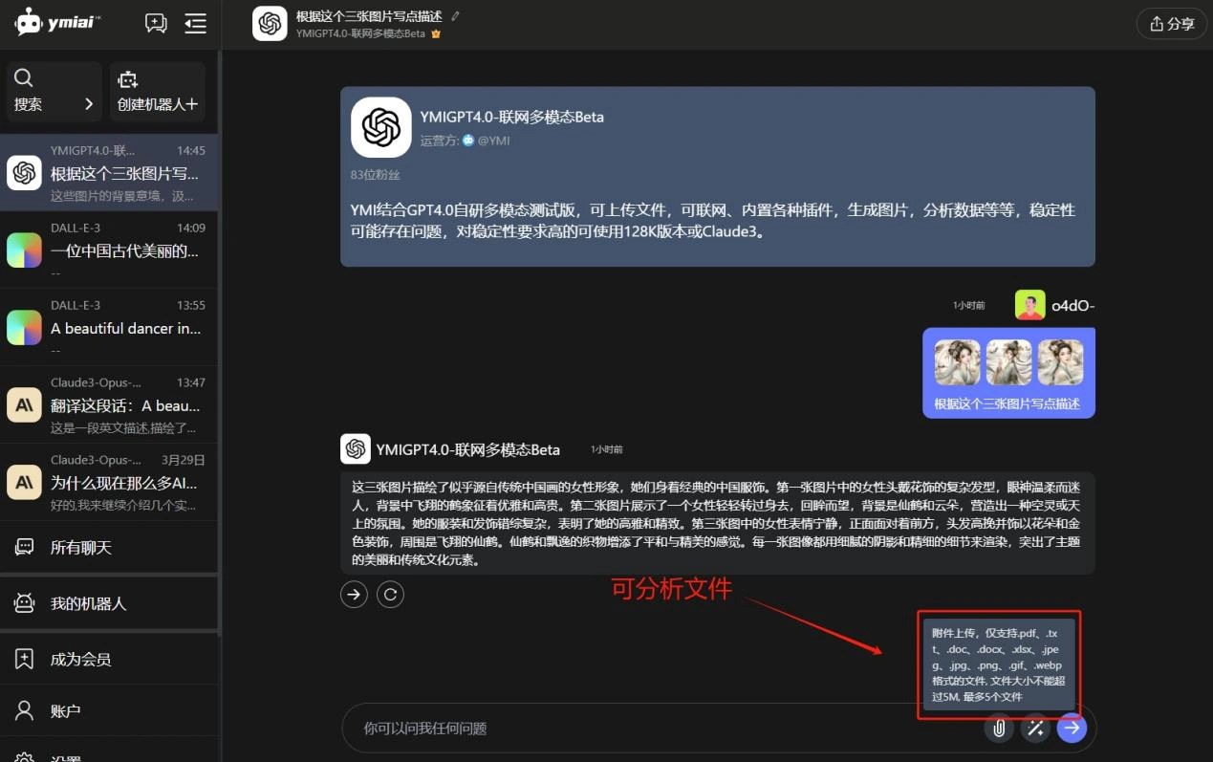Screen dimensions: 1213x762
Task: Open the DALL-E-3 chat 一位中国古代美丽的…
Action: [109, 250]
